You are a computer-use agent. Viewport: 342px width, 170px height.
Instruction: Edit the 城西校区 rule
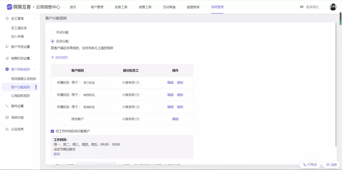click(170, 95)
